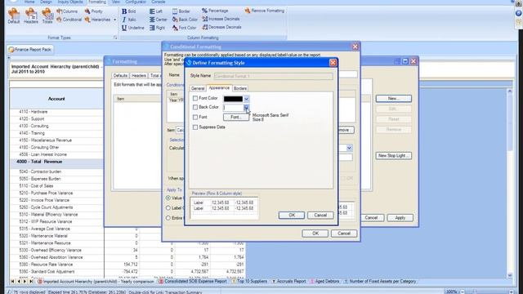Click the black Font Color swatch

pos(233,99)
